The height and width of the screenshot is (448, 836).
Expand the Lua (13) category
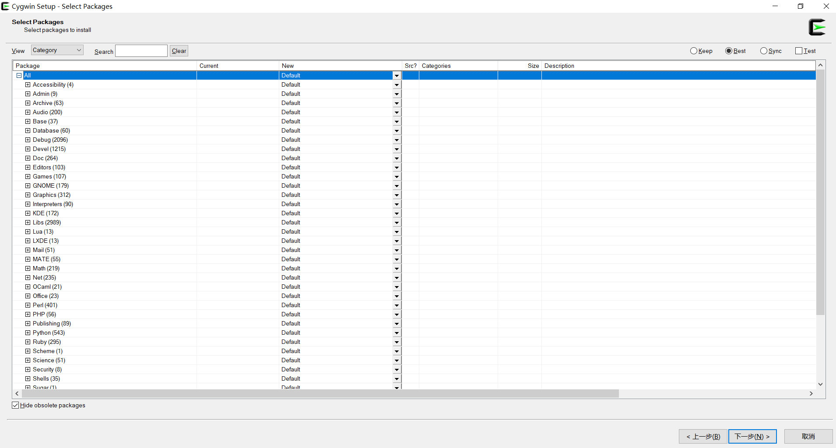(28, 231)
